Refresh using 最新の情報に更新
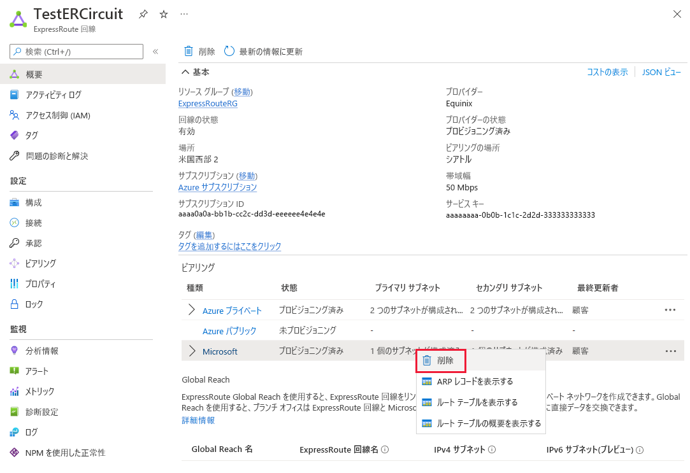The image size is (690, 473). coord(263,52)
